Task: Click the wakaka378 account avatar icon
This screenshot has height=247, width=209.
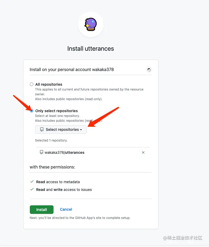Action: (149, 70)
